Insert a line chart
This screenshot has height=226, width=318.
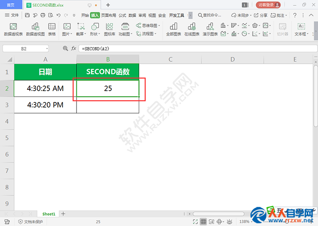tap(244, 25)
